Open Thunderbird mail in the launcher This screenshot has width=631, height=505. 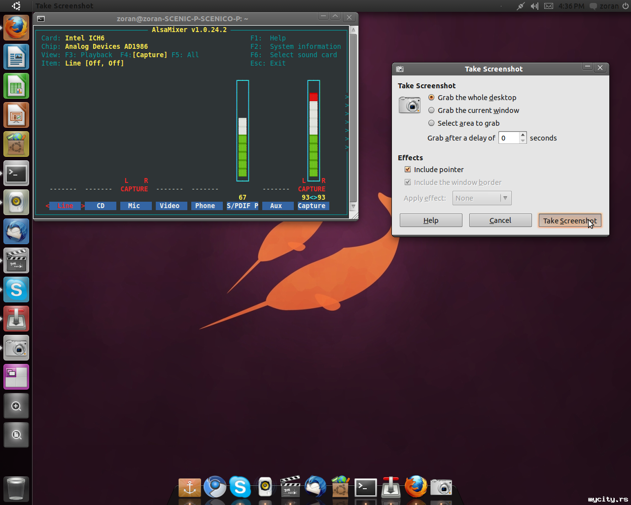pos(16,231)
